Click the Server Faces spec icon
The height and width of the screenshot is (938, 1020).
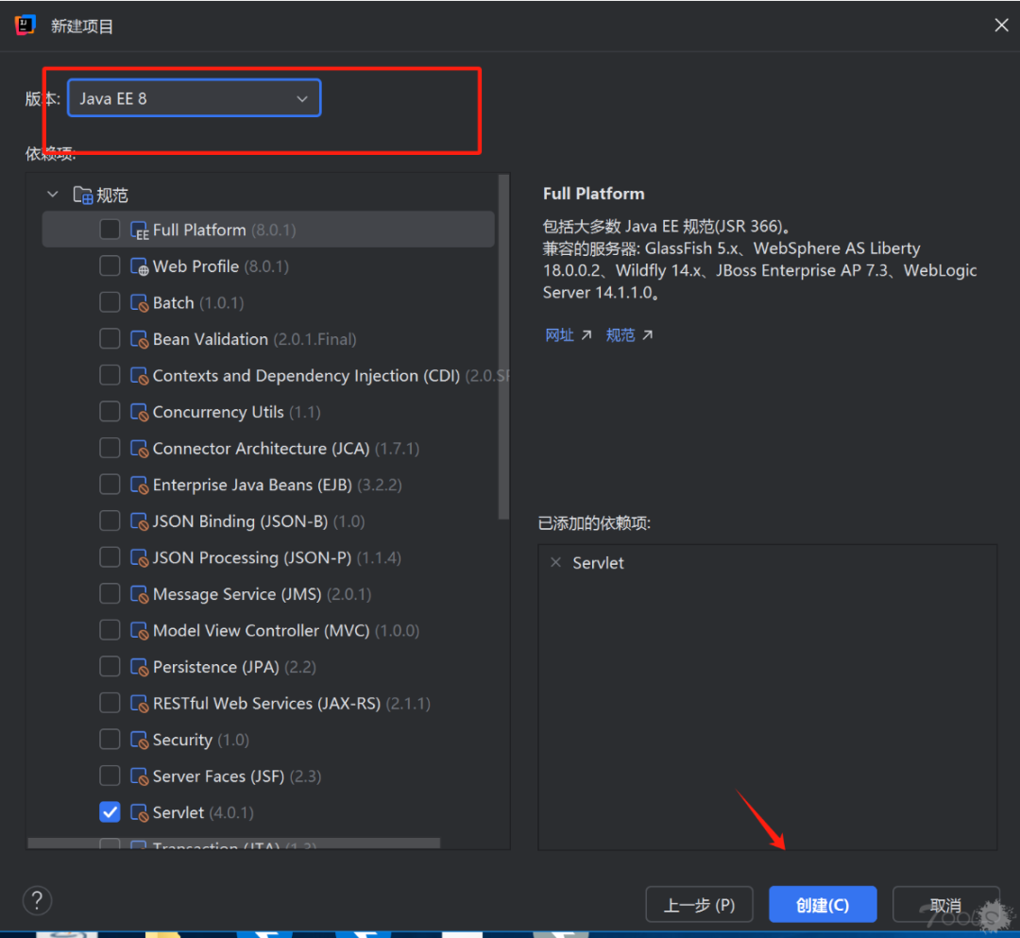(x=139, y=776)
